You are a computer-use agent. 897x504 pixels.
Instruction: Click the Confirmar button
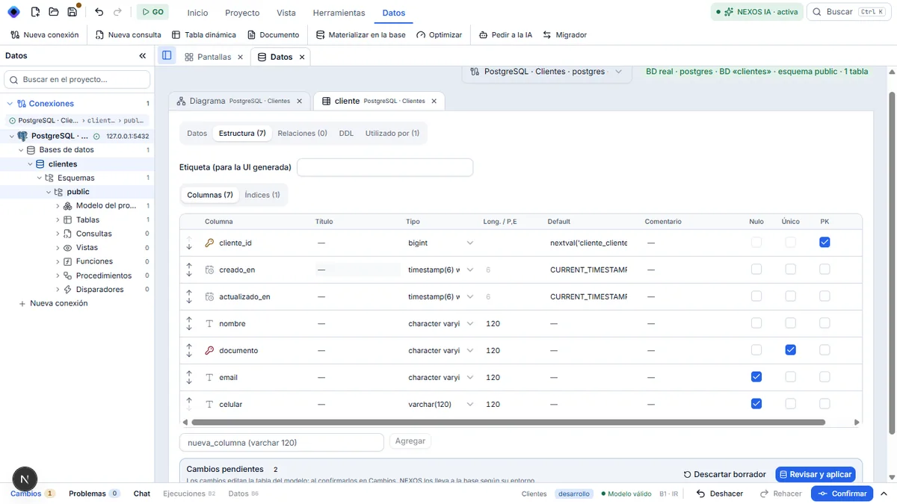click(x=842, y=494)
